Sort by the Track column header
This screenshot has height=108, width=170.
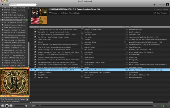[58, 27]
